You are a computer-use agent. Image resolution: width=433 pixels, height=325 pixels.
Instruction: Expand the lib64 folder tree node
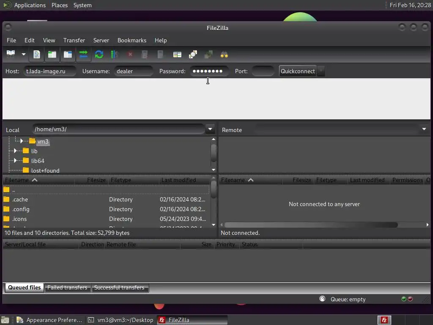[x=15, y=160]
